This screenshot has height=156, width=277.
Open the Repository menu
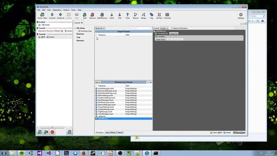coord(57,10)
